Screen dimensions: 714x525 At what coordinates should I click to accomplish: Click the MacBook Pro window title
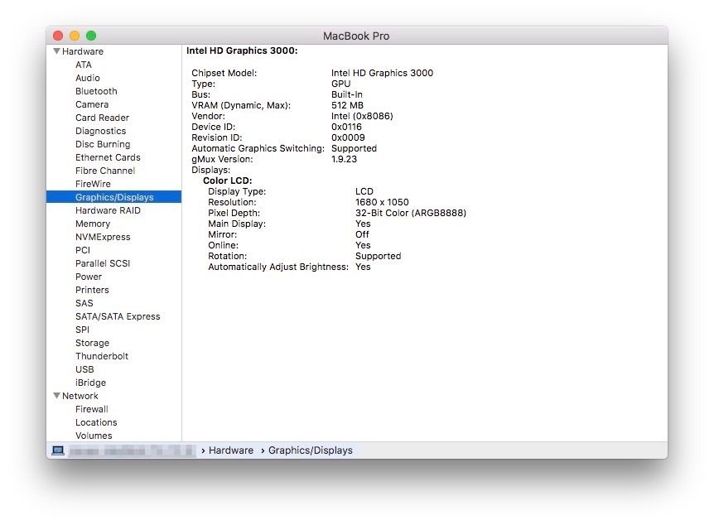pos(356,36)
